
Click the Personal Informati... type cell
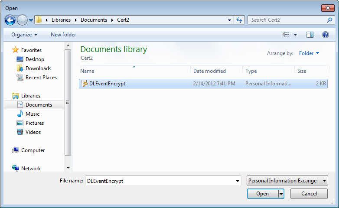[268, 84]
